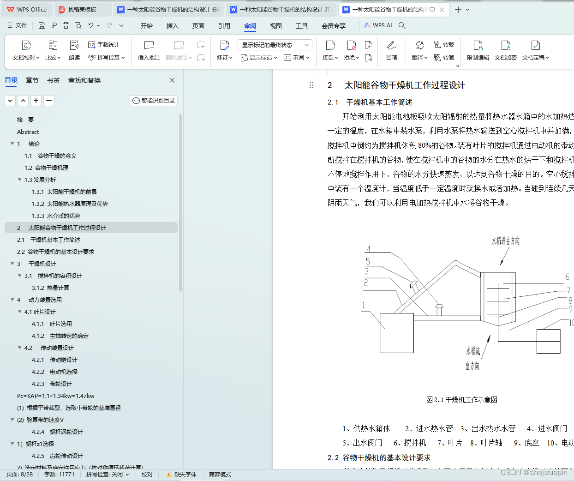The width and height of the screenshot is (574, 481).
Task: Collapse the 3 干燥机设计 outline node
Action: tap(12, 264)
